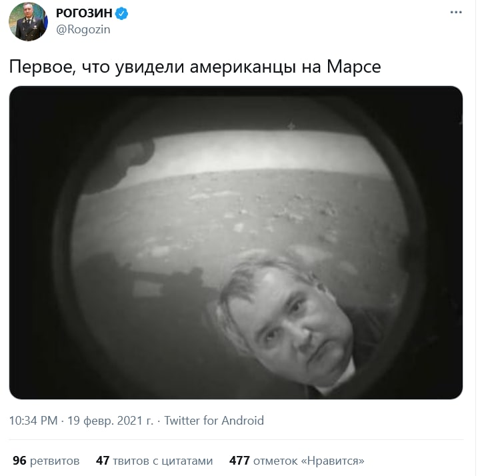Open the @Rogozin handle link

pos(83,29)
